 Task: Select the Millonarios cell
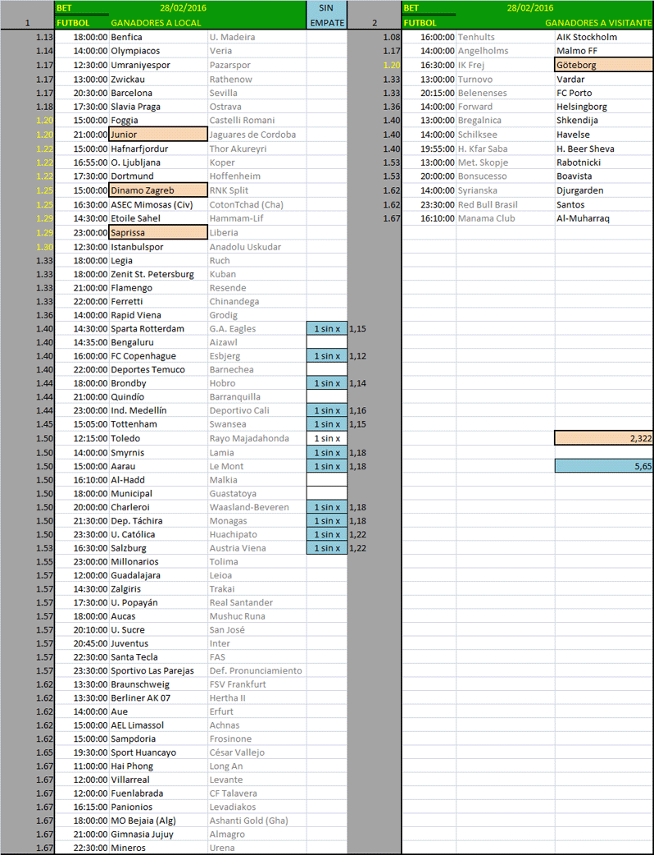click(x=158, y=561)
